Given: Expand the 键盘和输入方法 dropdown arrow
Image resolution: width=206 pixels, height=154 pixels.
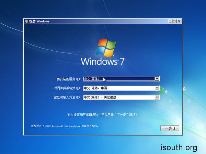Looking at the screenshot, I should [157, 97].
